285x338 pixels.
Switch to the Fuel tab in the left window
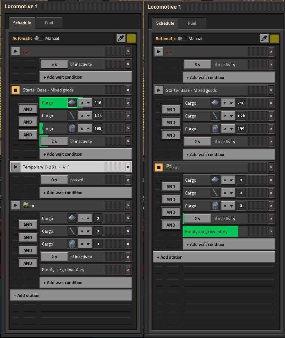[49, 23]
